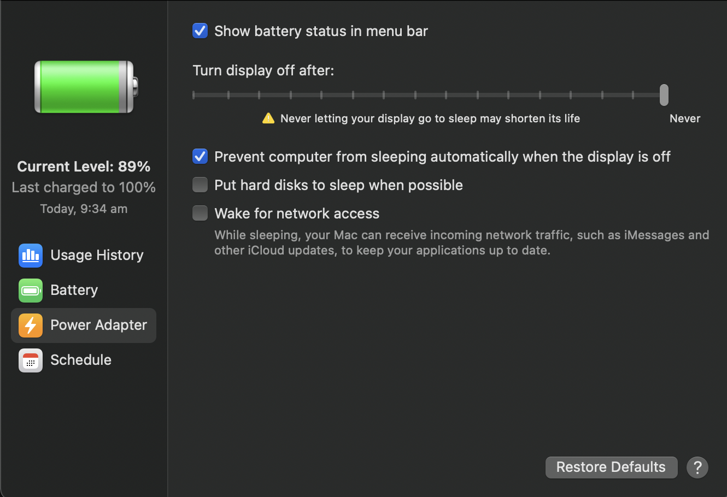
Task: Open the Usage History pane
Action: pyautogui.click(x=97, y=256)
